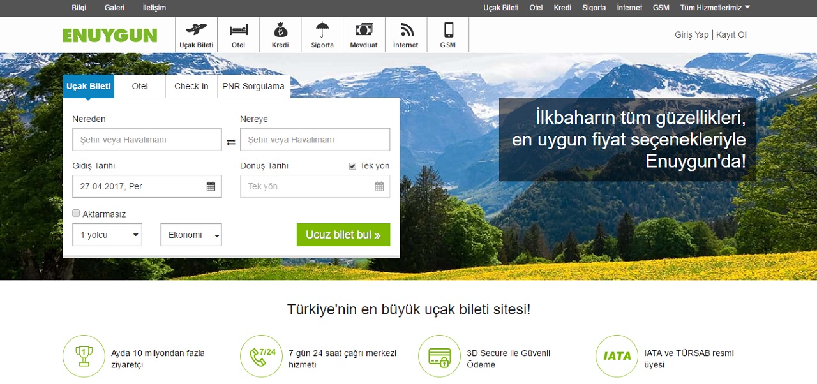Image resolution: width=817 pixels, height=384 pixels.
Task: Click the airplane Uçak Bileti icon
Action: (x=196, y=30)
